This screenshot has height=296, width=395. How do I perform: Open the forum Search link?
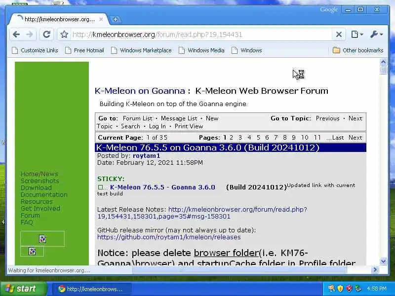[130, 126]
